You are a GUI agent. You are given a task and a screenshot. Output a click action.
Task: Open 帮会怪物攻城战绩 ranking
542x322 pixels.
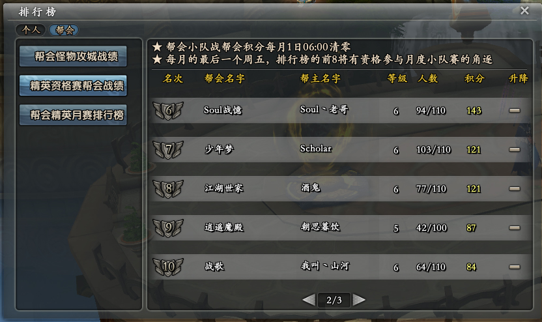point(73,56)
